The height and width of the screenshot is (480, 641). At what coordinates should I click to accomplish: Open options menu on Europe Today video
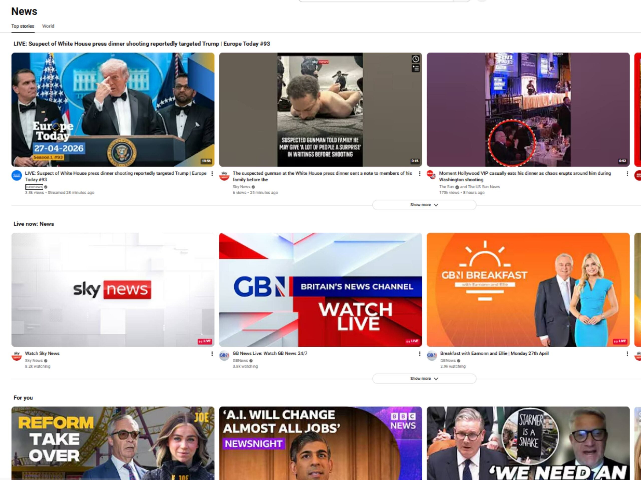[x=212, y=173]
